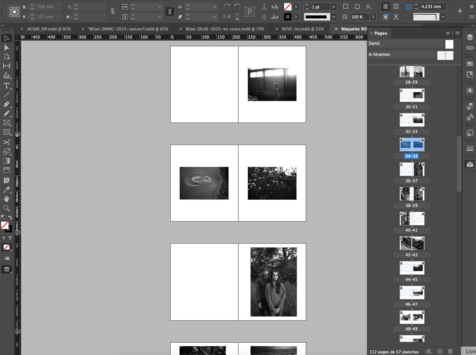Apply None color swatch in toolbox

point(7,247)
